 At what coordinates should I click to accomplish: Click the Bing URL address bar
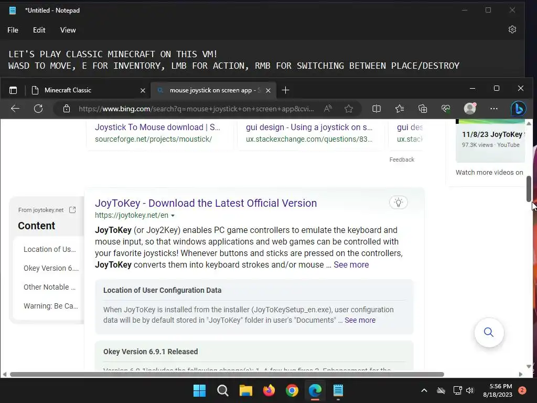point(196,109)
